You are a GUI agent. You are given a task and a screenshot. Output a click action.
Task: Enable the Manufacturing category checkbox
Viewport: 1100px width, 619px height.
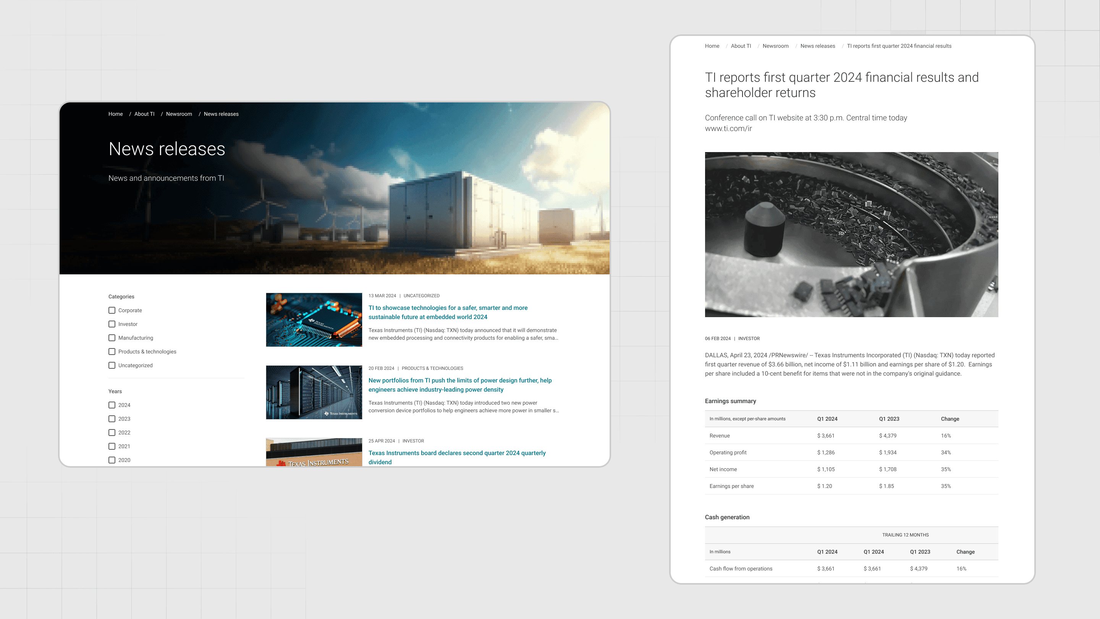[x=112, y=338]
